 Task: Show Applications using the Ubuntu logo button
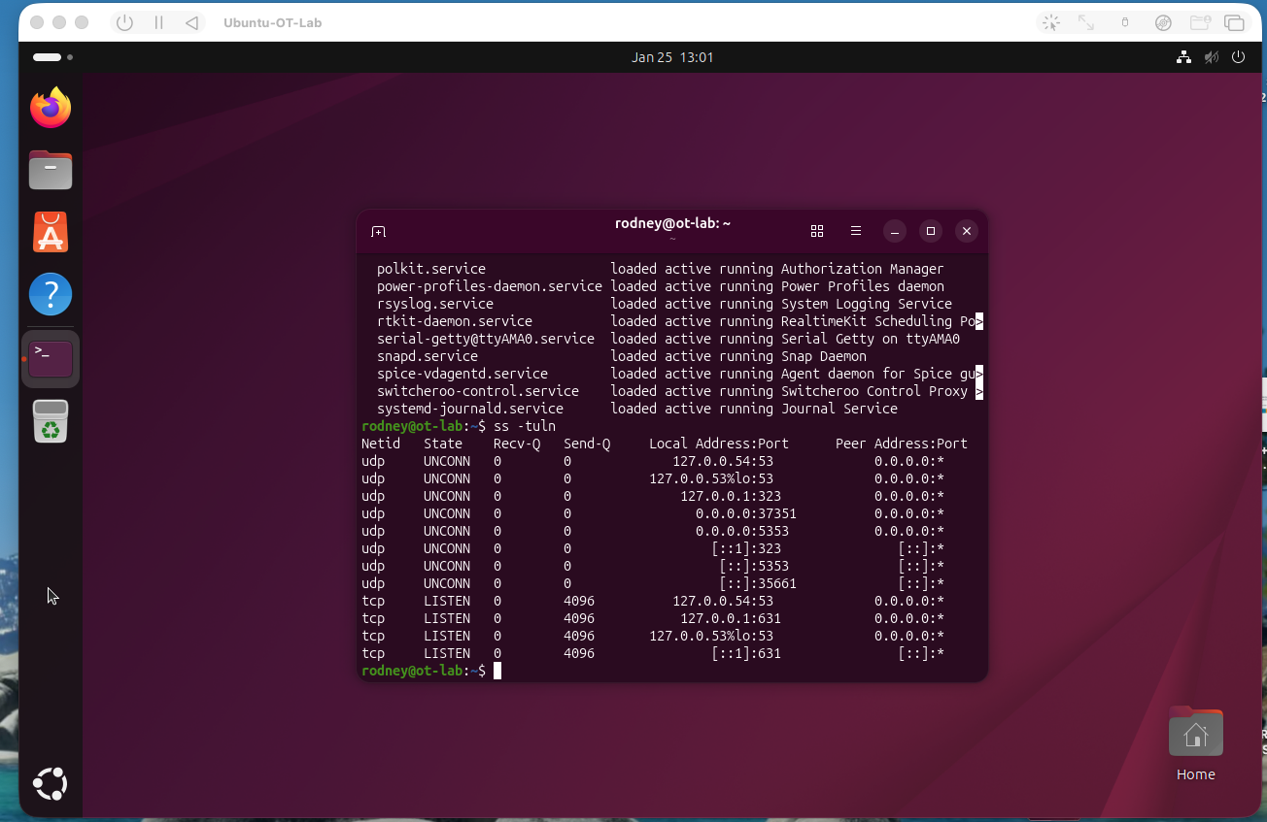click(x=51, y=783)
